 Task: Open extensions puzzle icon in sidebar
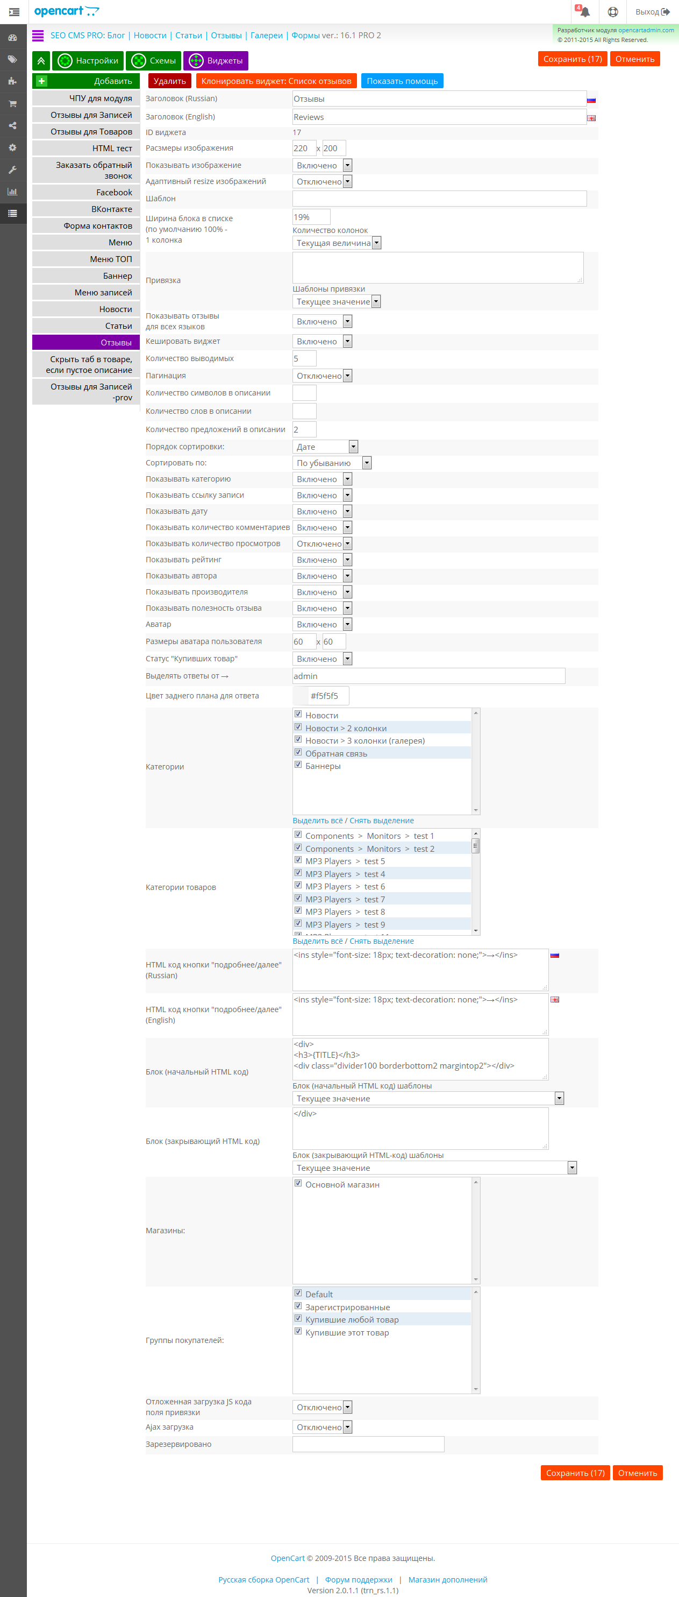tap(12, 81)
